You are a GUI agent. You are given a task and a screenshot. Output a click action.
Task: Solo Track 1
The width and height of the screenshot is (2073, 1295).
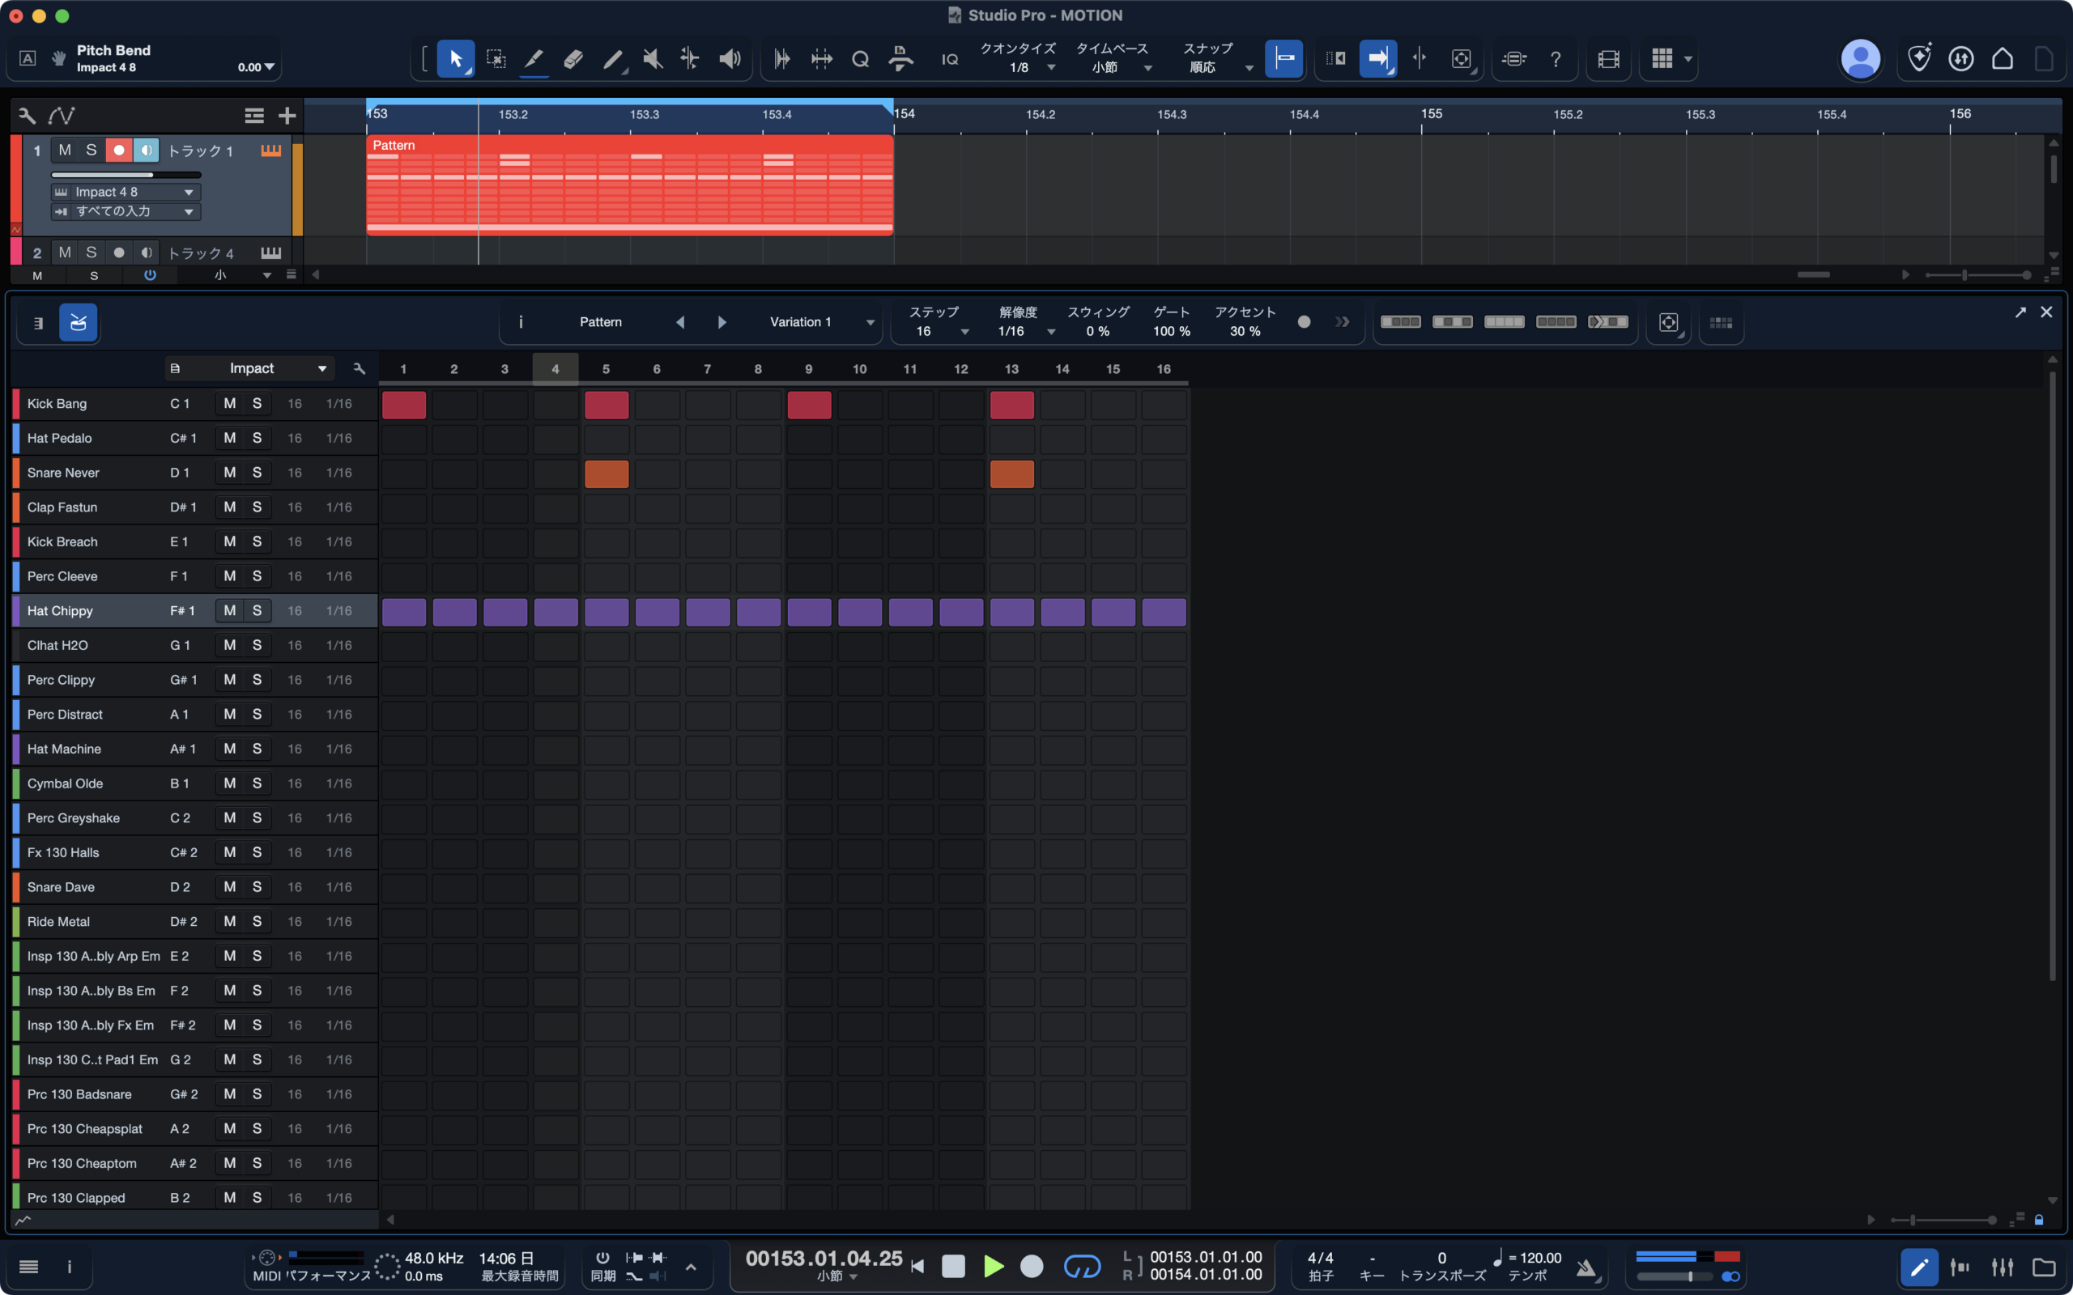click(x=92, y=151)
